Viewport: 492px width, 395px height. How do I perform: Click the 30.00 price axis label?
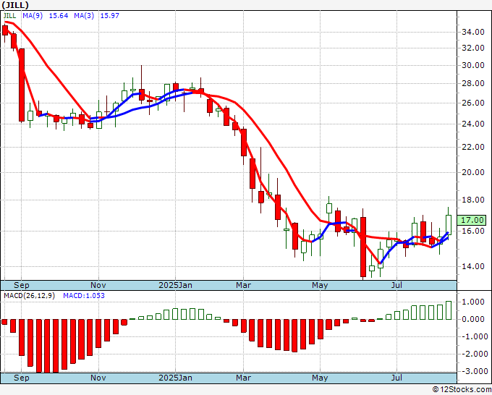point(473,65)
